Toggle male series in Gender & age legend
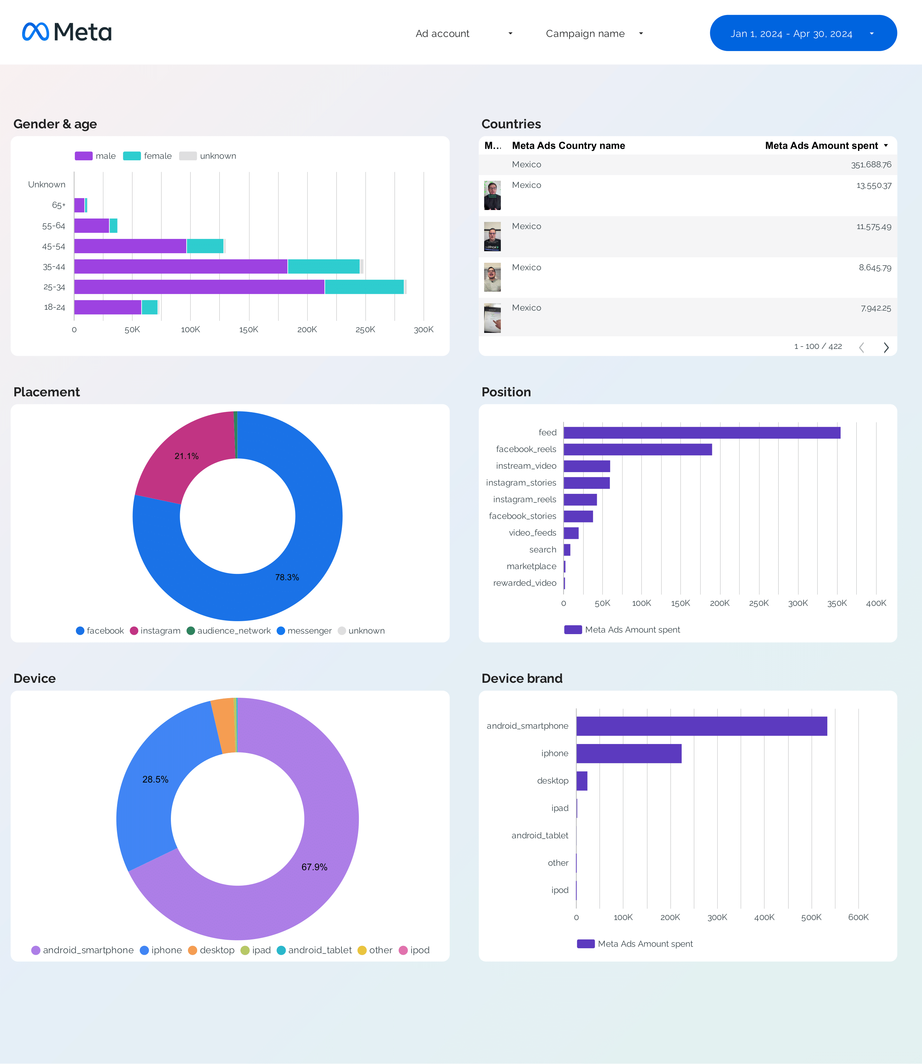 pos(95,156)
